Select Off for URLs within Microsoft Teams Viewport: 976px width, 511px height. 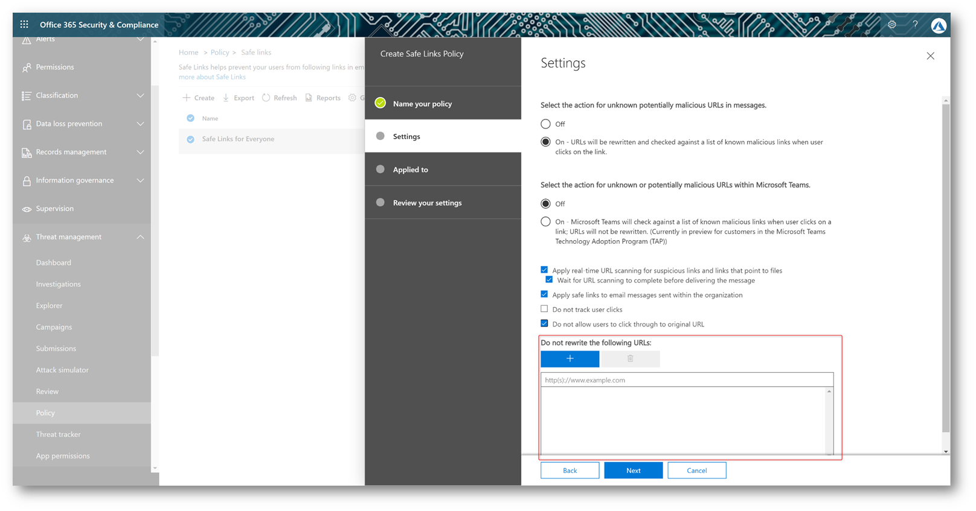(545, 203)
